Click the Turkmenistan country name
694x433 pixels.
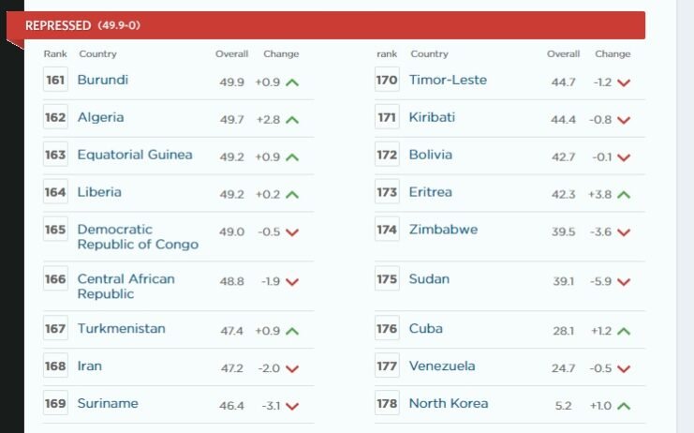[121, 329]
